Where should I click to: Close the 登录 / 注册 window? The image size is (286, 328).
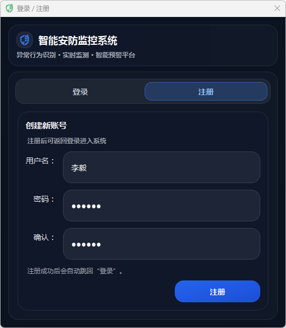pos(277,8)
